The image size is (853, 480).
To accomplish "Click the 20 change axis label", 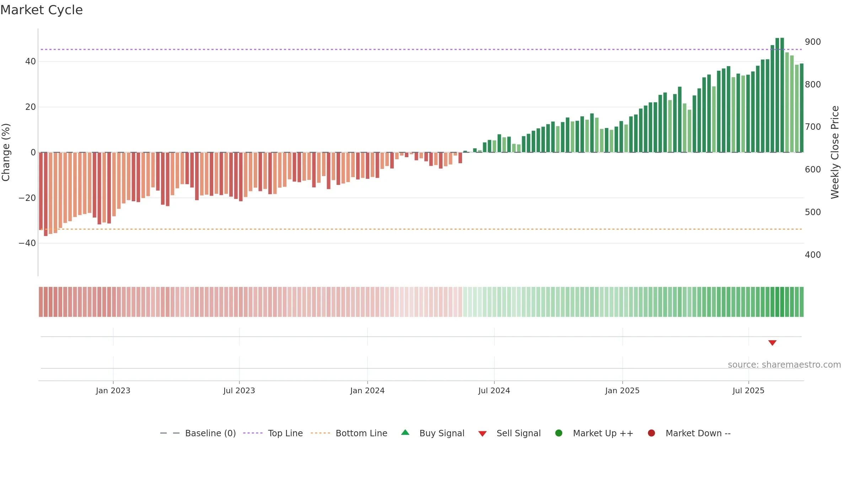I will click(31, 107).
